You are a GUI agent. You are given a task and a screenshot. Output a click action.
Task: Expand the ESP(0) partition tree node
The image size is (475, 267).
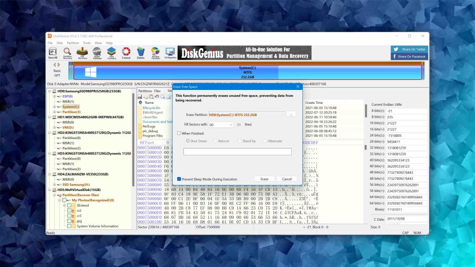[54, 96]
